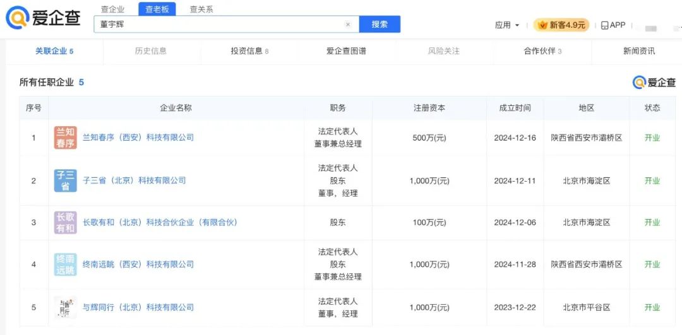Clear the search box with the X icon
This screenshot has height=335, width=682.
tap(347, 25)
